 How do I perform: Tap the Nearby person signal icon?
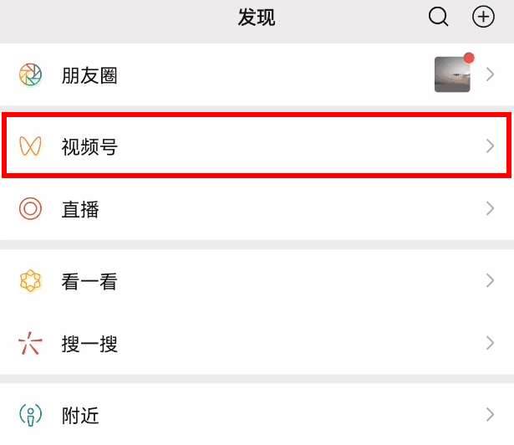coord(30,414)
